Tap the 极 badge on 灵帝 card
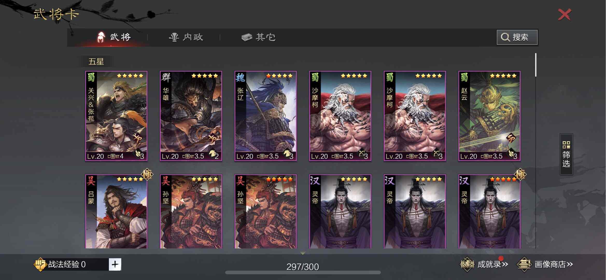 pyautogui.click(x=520, y=174)
